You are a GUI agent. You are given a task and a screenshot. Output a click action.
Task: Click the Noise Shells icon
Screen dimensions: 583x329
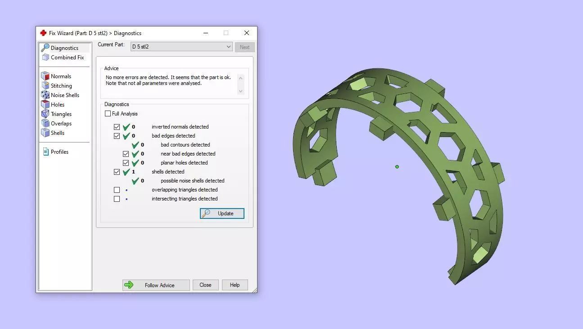[x=45, y=95]
